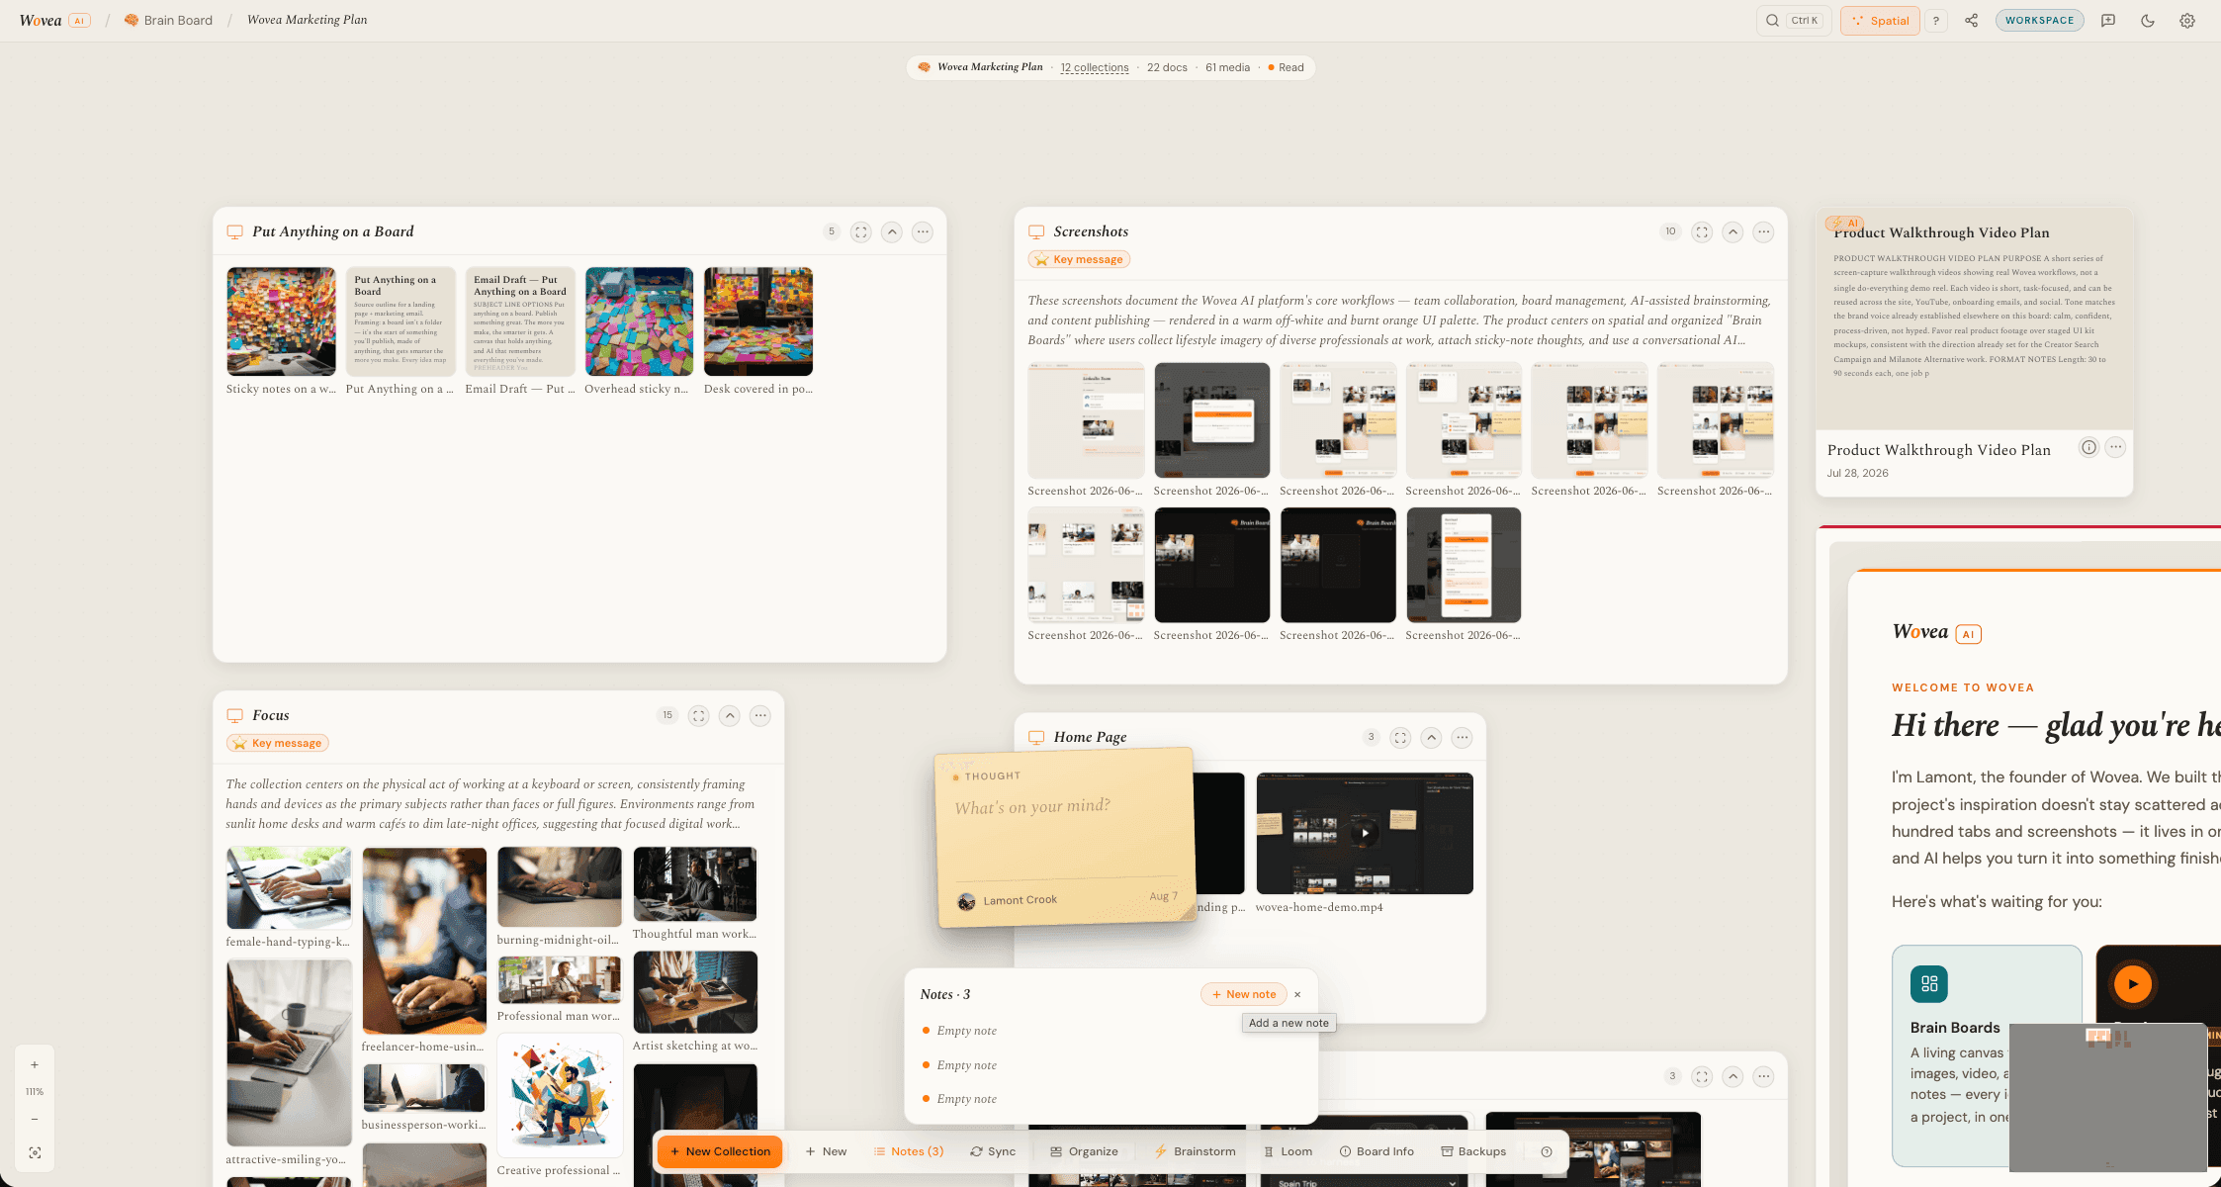Click the Read status in the board summary
Screen dimensions: 2221x1187
[1286, 67]
